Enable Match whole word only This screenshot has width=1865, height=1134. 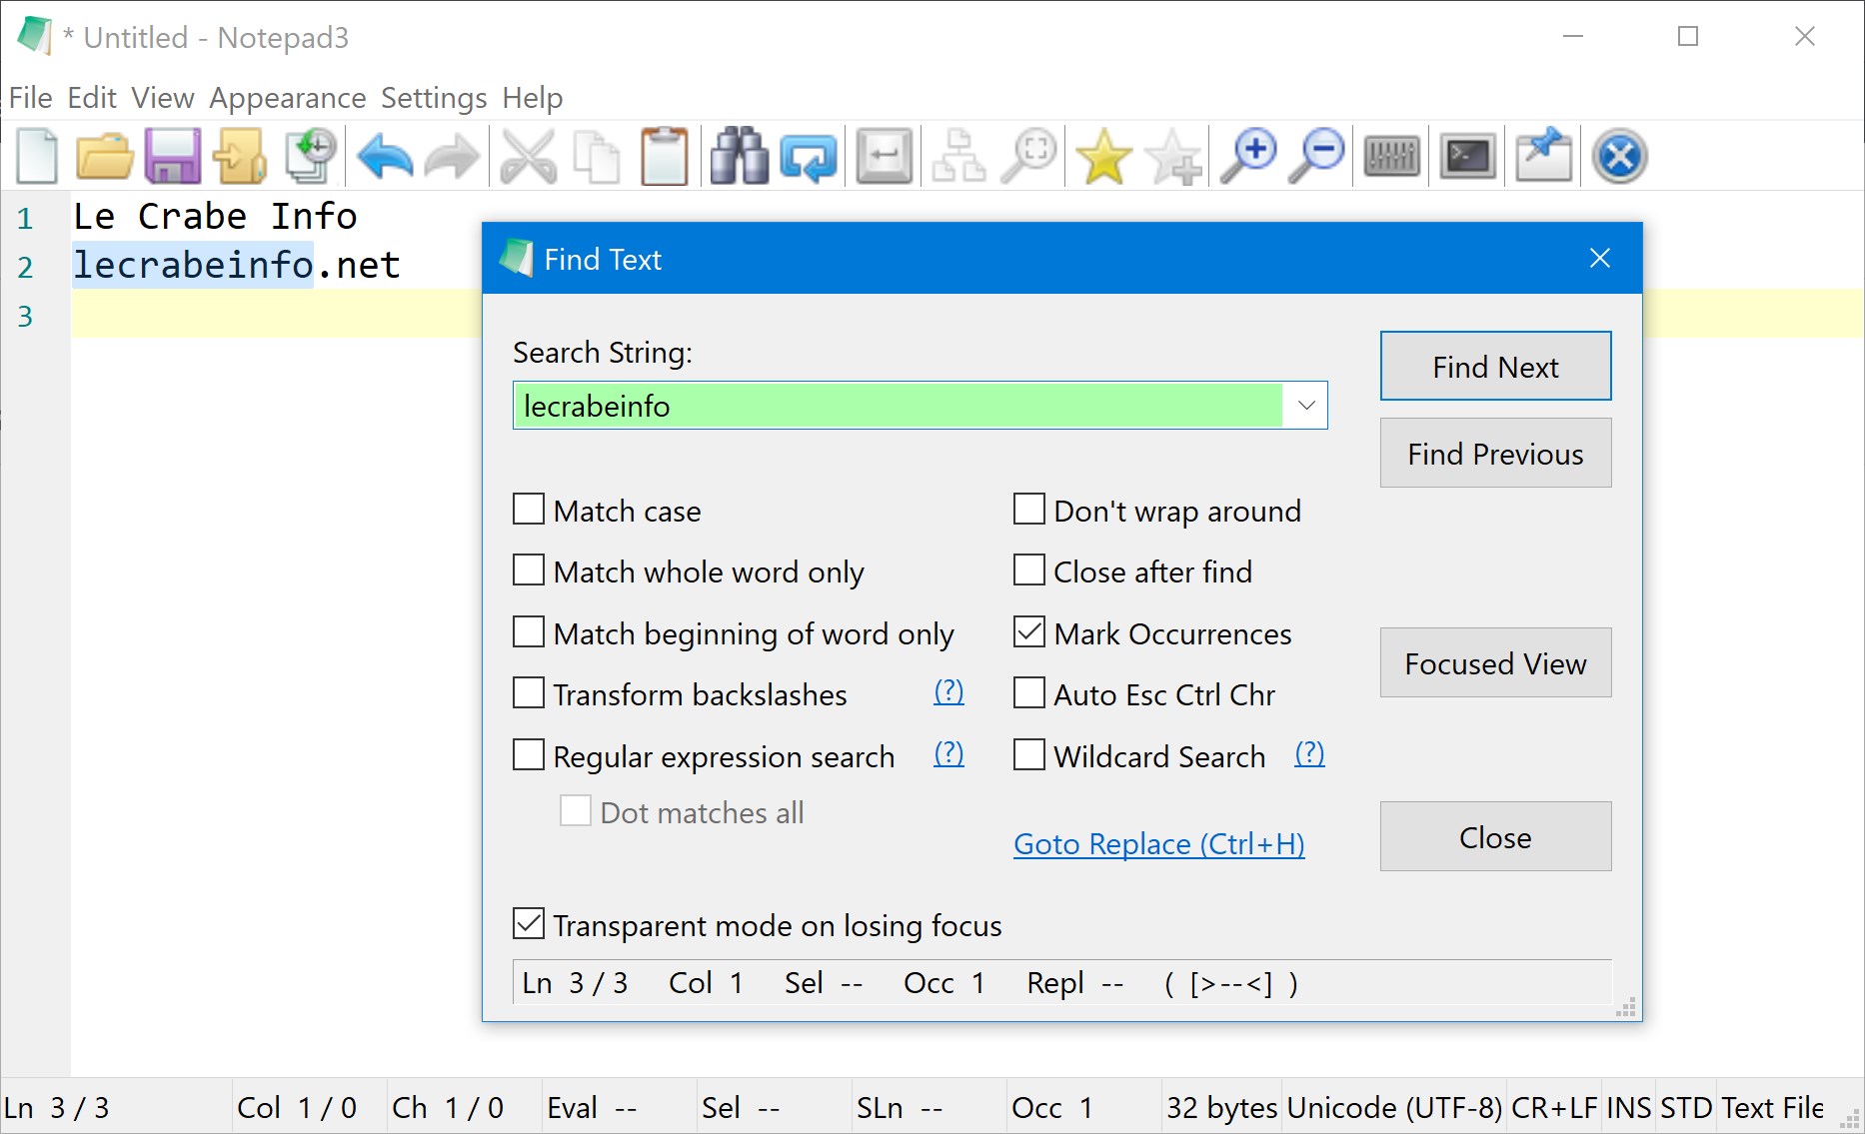529,570
